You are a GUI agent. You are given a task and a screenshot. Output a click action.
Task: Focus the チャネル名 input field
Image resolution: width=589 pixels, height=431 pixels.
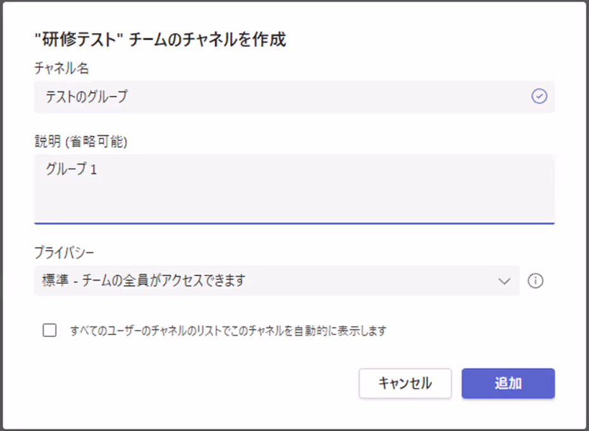tap(294, 96)
